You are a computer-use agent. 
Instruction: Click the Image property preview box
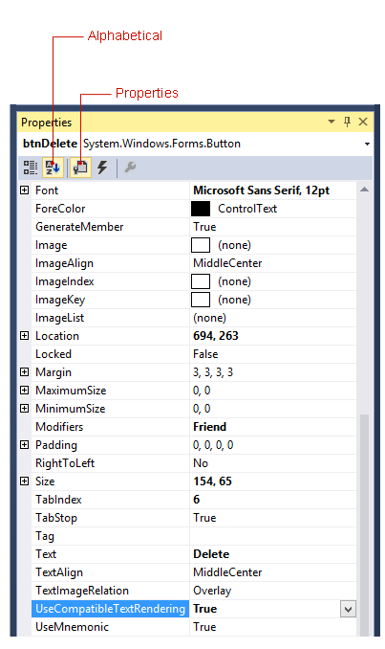(x=201, y=245)
